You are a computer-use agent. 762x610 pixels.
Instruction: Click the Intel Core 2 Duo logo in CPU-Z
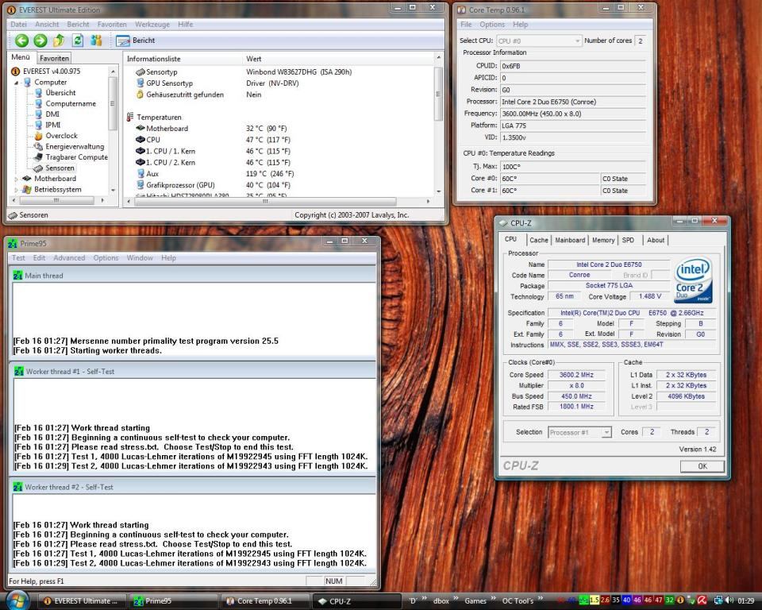click(694, 280)
